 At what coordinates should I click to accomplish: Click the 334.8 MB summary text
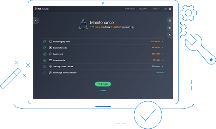click(116, 27)
